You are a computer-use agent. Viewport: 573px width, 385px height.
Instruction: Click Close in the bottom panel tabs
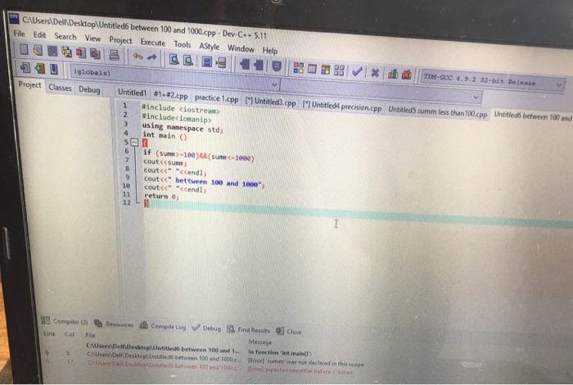(289, 332)
